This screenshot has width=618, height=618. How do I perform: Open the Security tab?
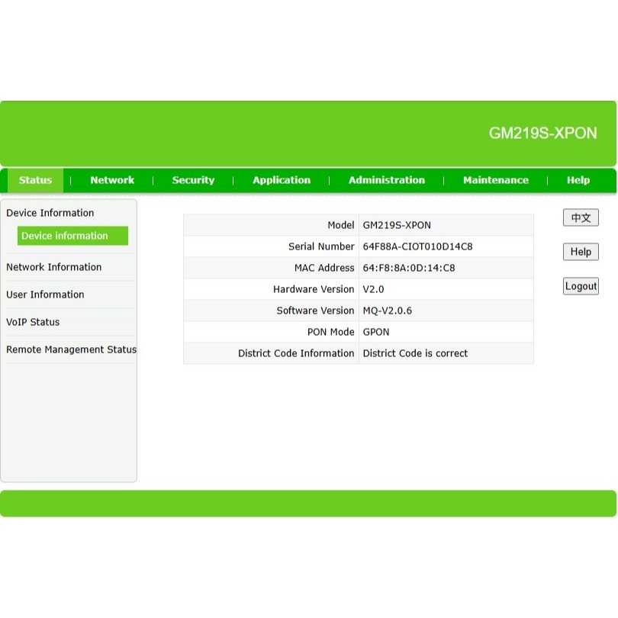[x=193, y=180]
